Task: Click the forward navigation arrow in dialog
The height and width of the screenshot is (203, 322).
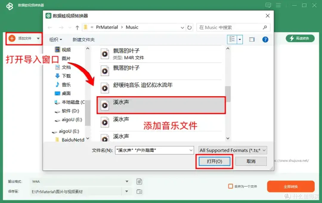Action: (x=61, y=27)
